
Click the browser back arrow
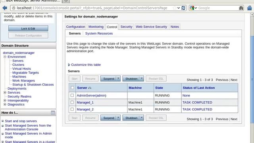point(5,8)
